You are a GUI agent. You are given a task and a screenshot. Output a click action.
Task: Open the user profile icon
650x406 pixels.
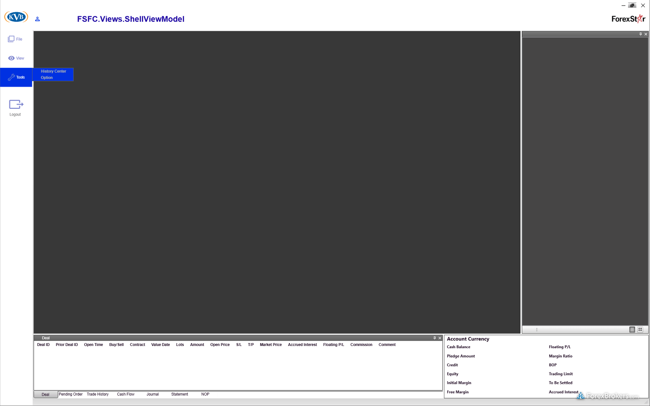37,19
